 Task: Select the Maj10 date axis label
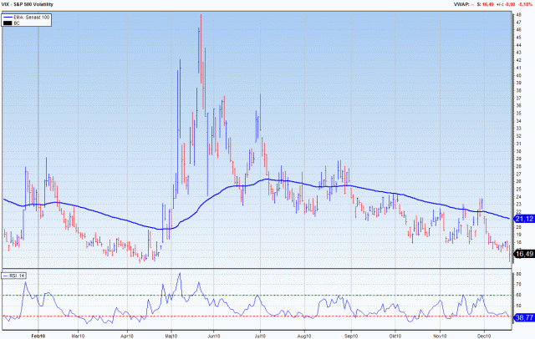pos(175,334)
